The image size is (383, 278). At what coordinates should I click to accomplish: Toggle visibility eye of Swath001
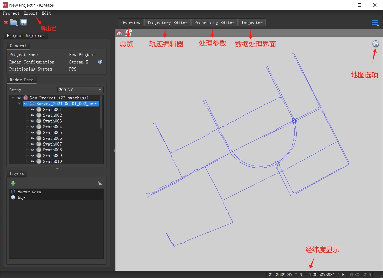coord(32,109)
